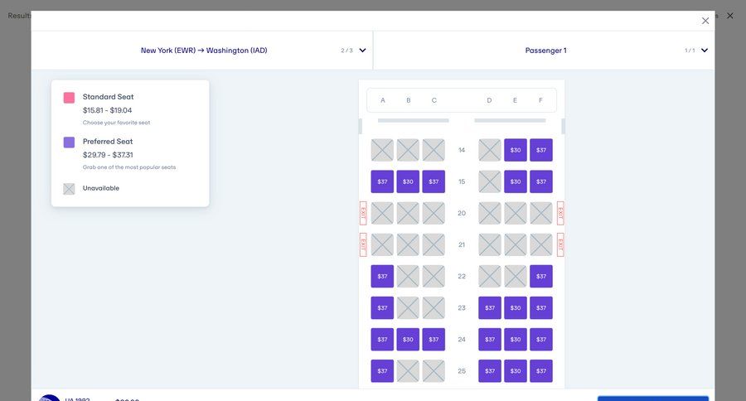Select seat 15C for $37
The height and width of the screenshot is (401, 746).
point(434,181)
